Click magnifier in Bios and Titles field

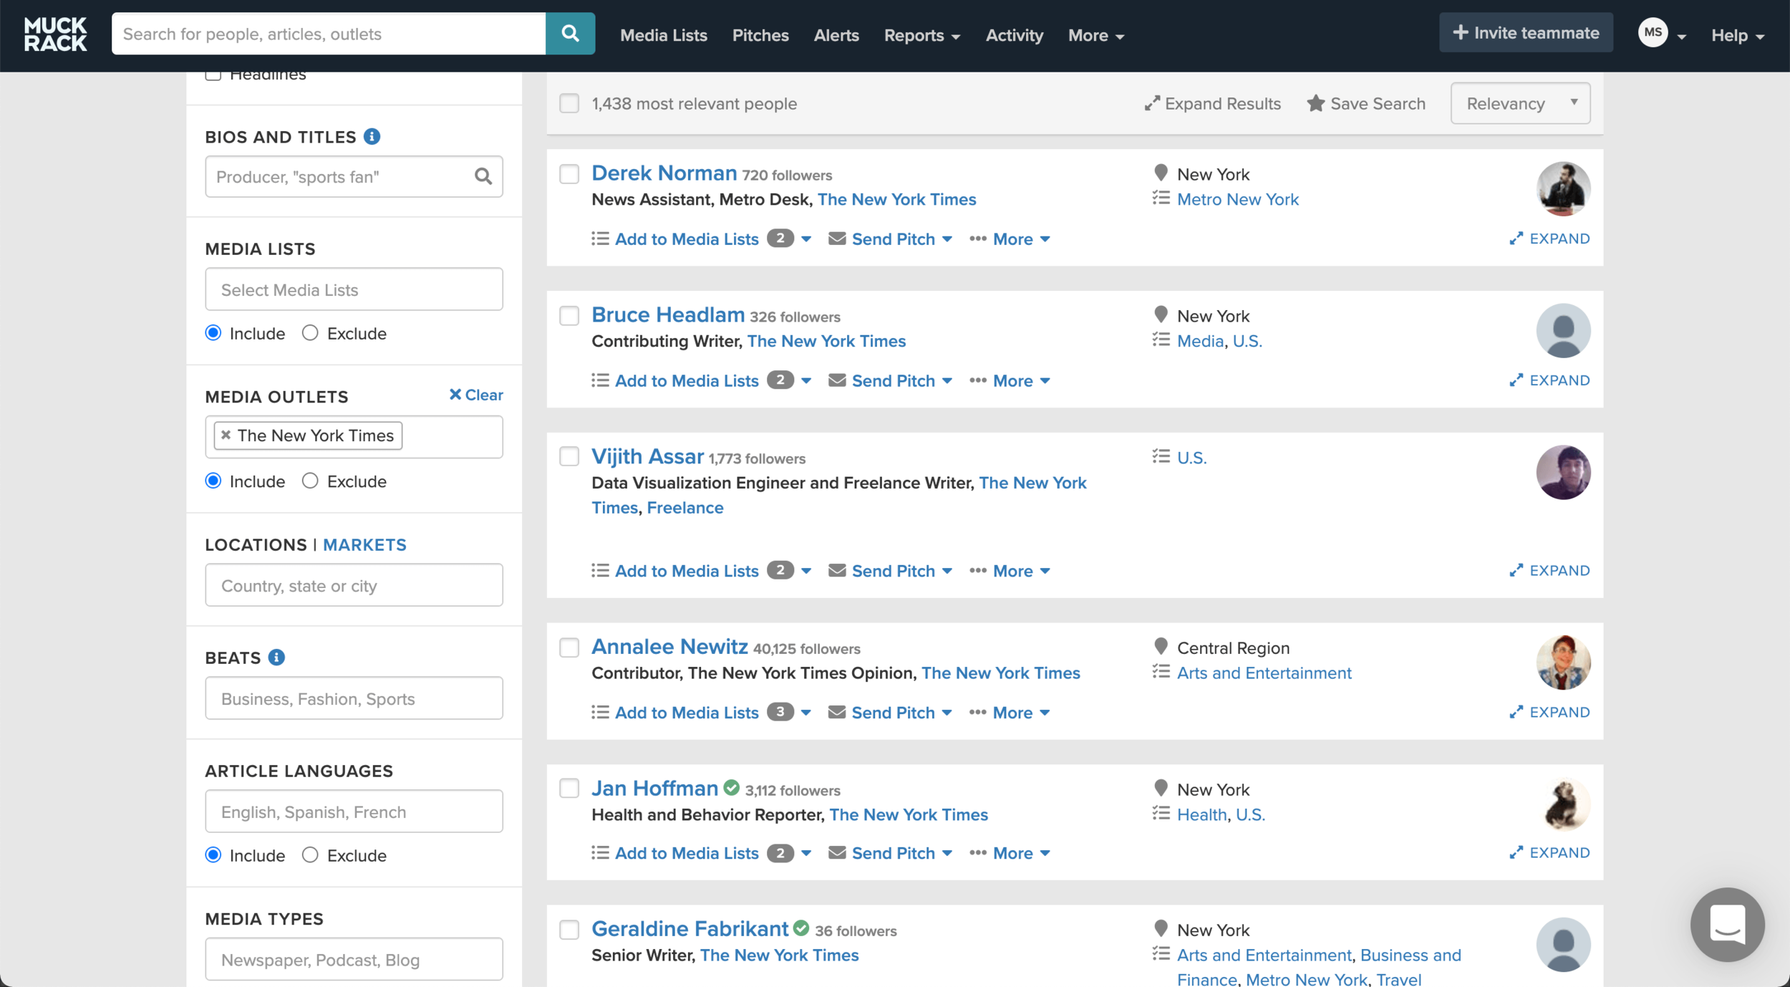(x=483, y=176)
